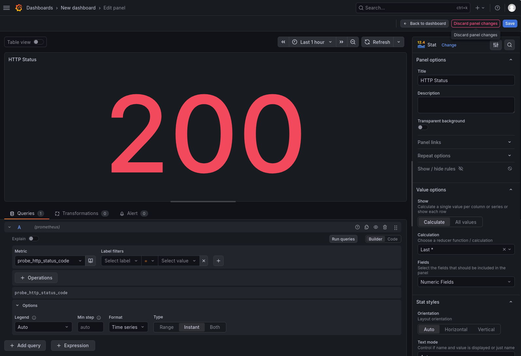Choose Calculate show option
The height and width of the screenshot is (356, 521).
pos(434,222)
